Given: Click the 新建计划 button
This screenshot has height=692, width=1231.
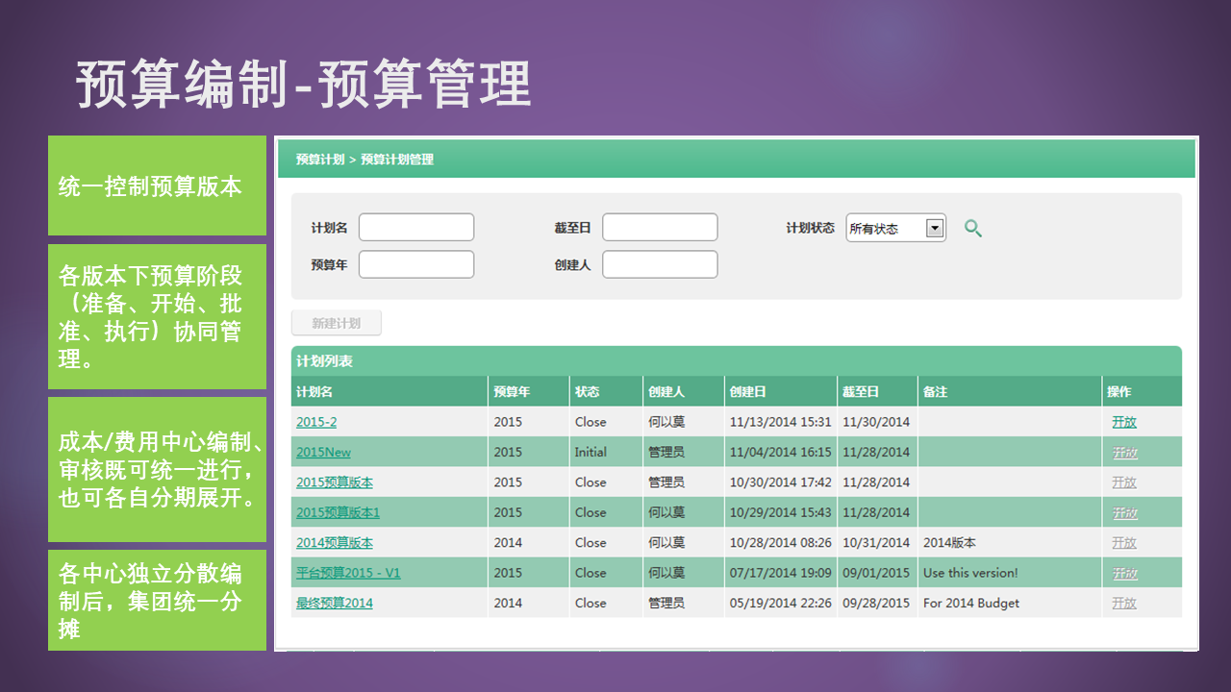Looking at the screenshot, I should [x=336, y=324].
